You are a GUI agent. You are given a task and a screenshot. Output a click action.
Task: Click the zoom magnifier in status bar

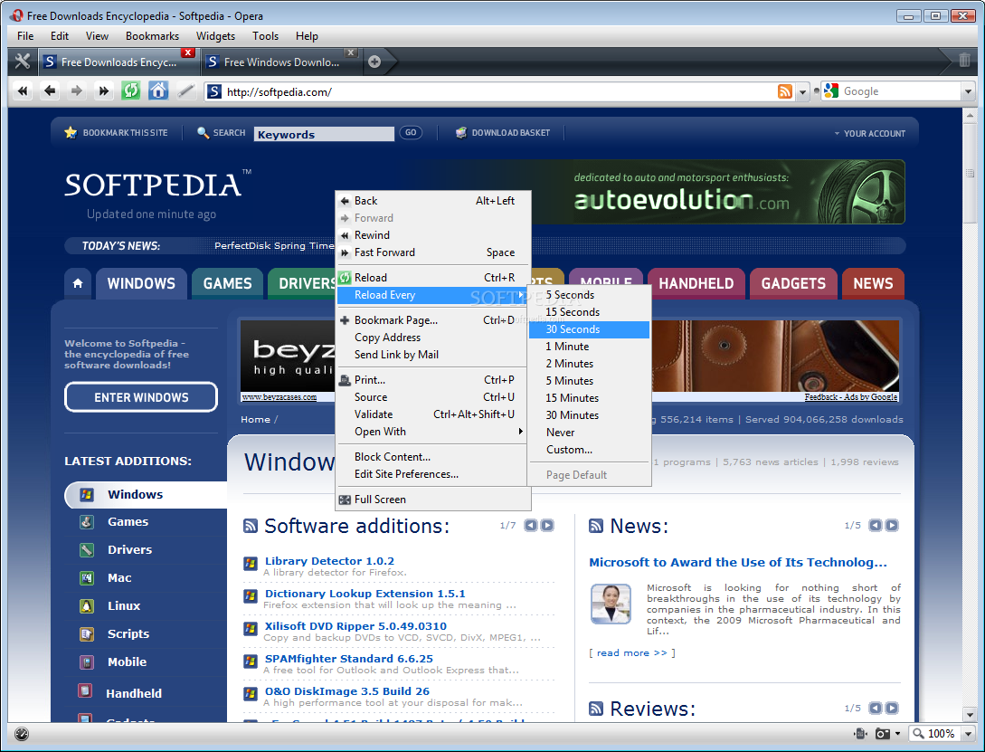[919, 734]
